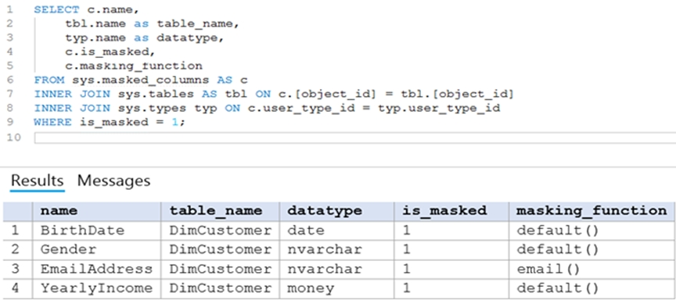Image resolution: width=676 pixels, height=304 pixels.
Task: Select the YearlyIncome cell
Action: click(x=96, y=288)
